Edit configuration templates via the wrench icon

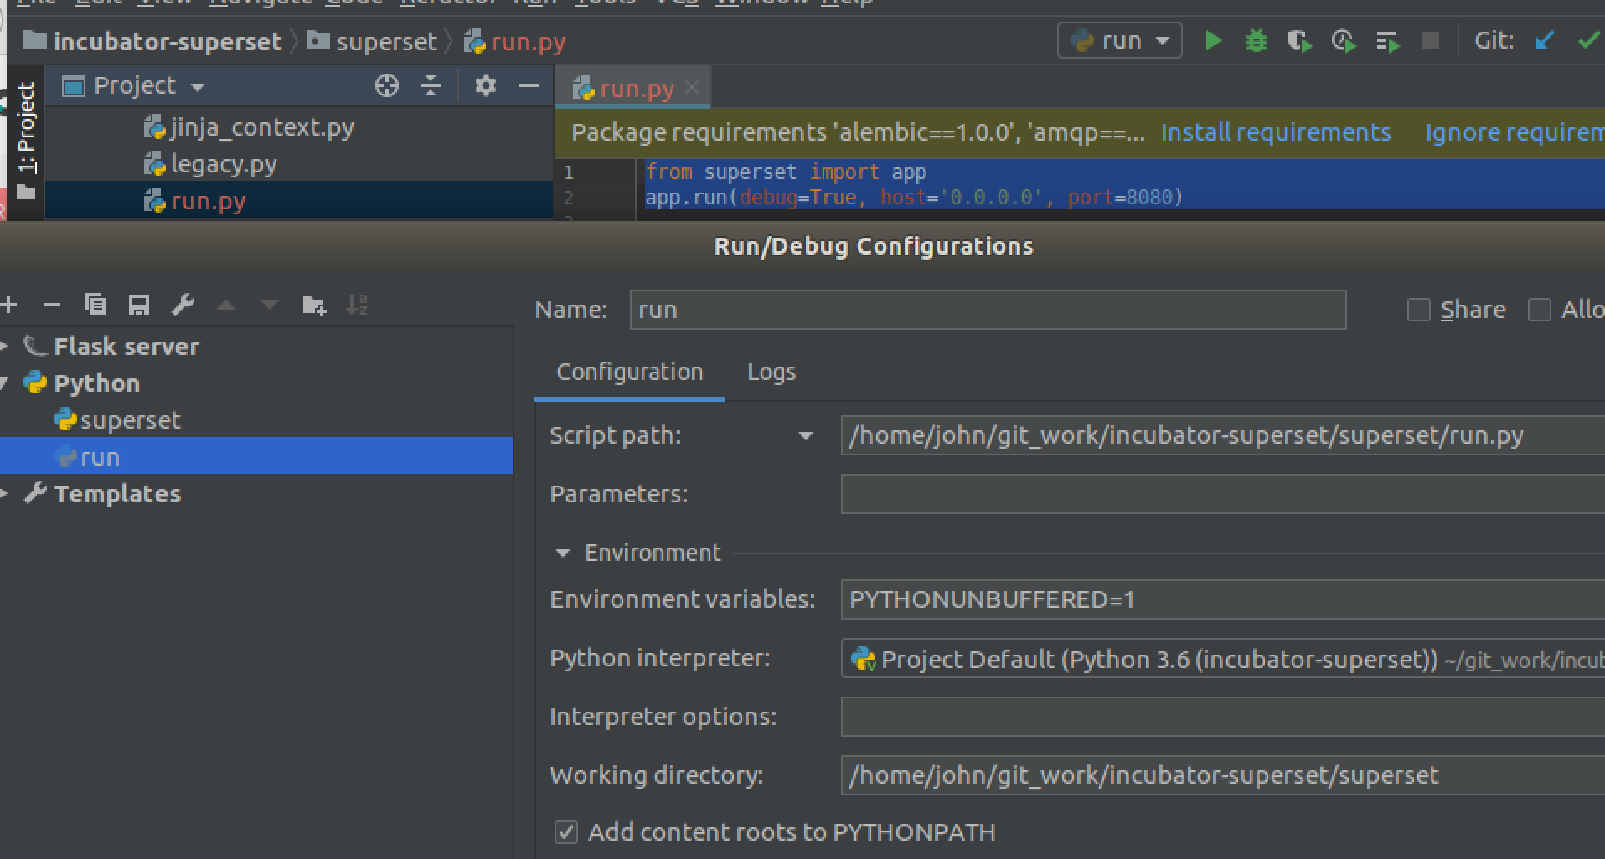tap(183, 305)
